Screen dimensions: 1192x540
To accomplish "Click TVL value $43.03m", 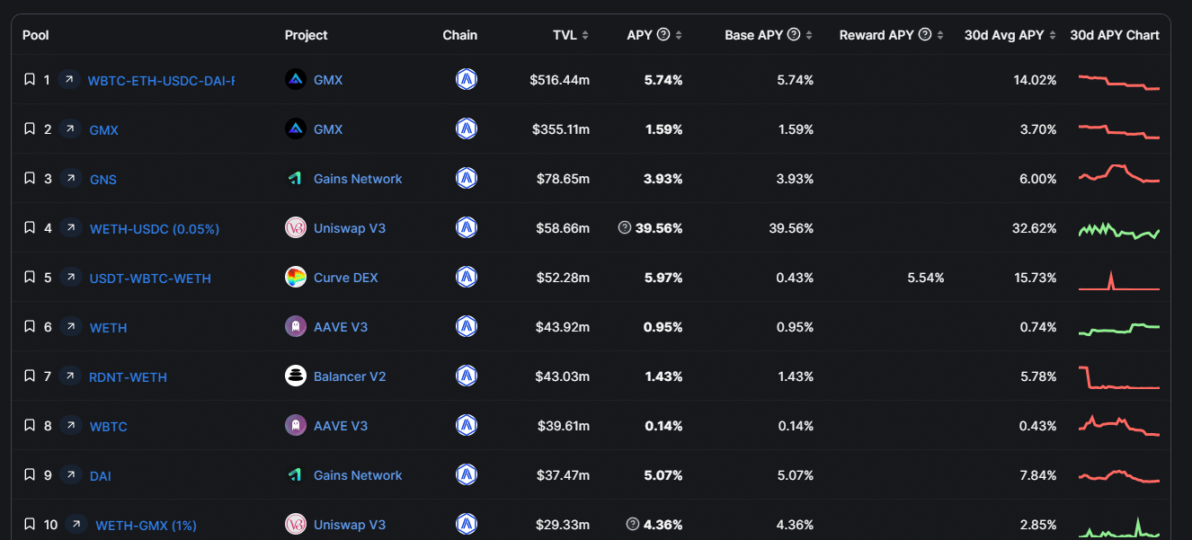I will 564,376.
